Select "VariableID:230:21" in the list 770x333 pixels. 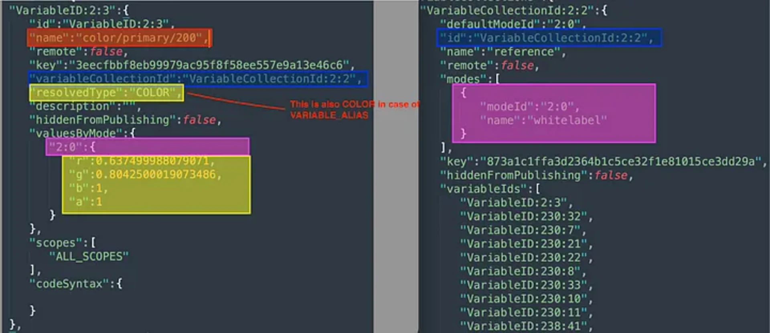527,244
